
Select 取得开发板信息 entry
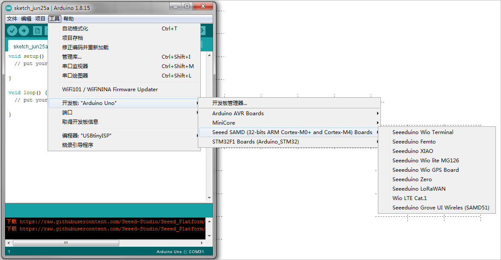(x=124, y=122)
